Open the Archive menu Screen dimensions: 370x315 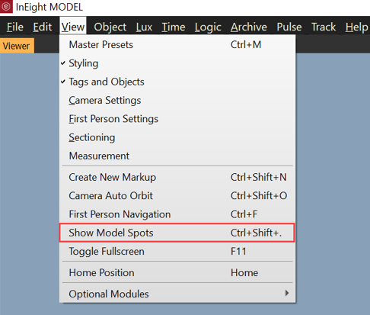pyautogui.click(x=249, y=27)
